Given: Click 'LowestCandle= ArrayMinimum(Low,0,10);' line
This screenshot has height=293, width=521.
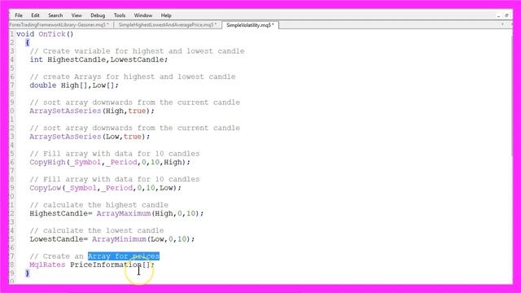Looking at the screenshot, I should point(112,239).
